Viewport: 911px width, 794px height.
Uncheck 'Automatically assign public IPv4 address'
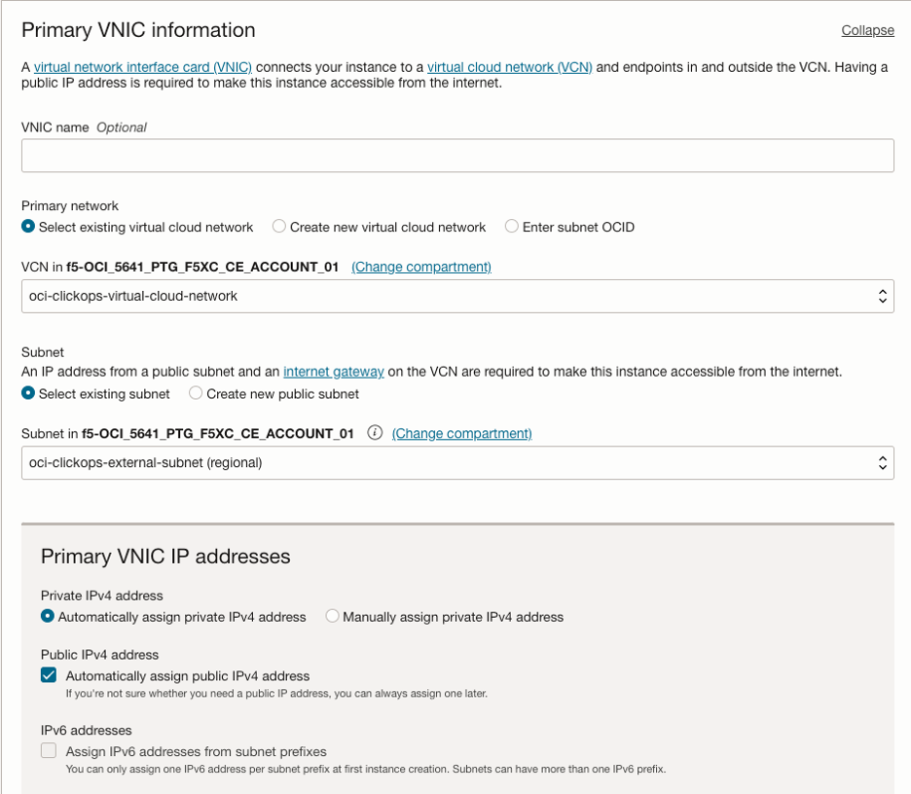(x=49, y=676)
